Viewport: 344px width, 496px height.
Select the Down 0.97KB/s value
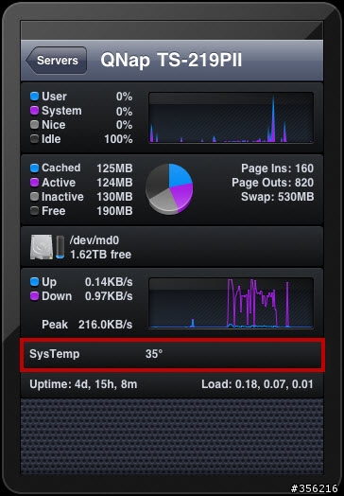tap(109, 296)
